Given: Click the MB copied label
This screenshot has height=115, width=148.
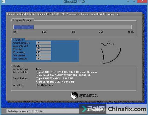Looking at the screenshot, I should tap(17, 49).
